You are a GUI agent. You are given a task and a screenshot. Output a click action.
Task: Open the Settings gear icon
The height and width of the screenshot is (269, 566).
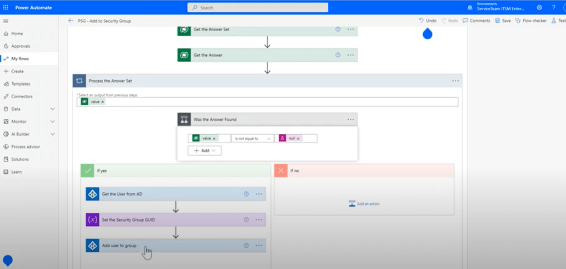[539, 7]
